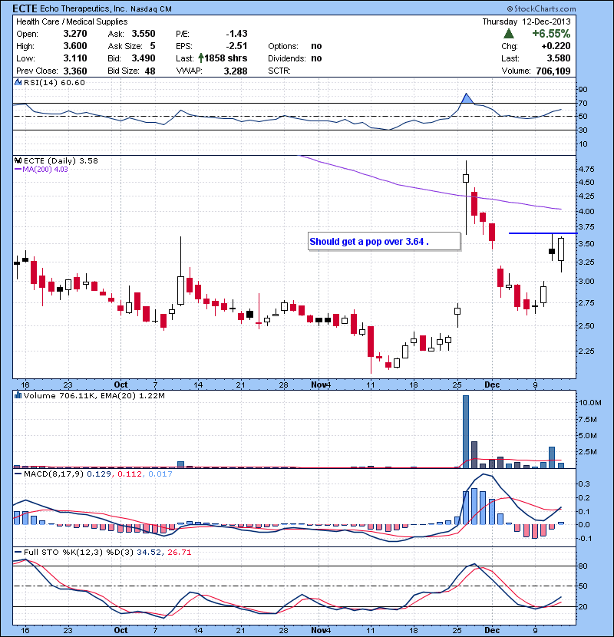Open the StockCharts.com copyright link
This screenshot has height=637, width=614.
pyautogui.click(x=541, y=8)
